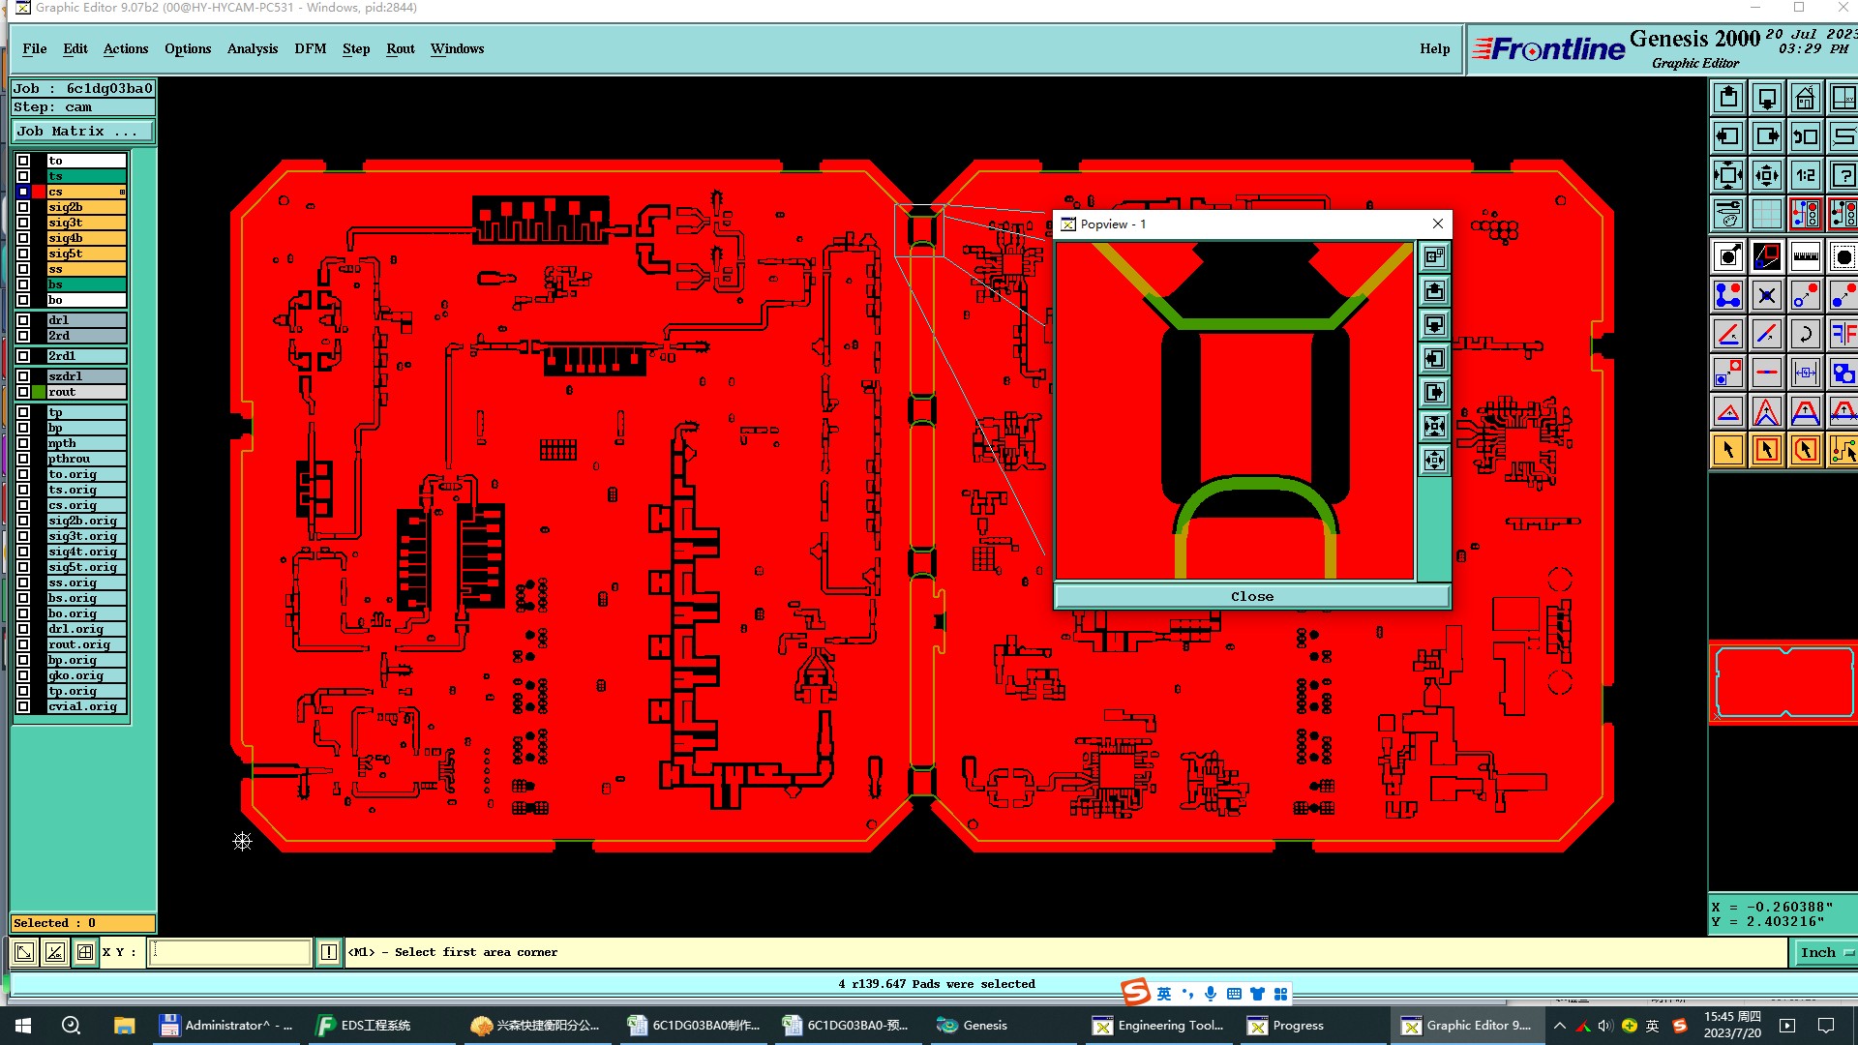Check the drl layer checkbox
Screen dimensions: 1858x1045
click(x=23, y=320)
